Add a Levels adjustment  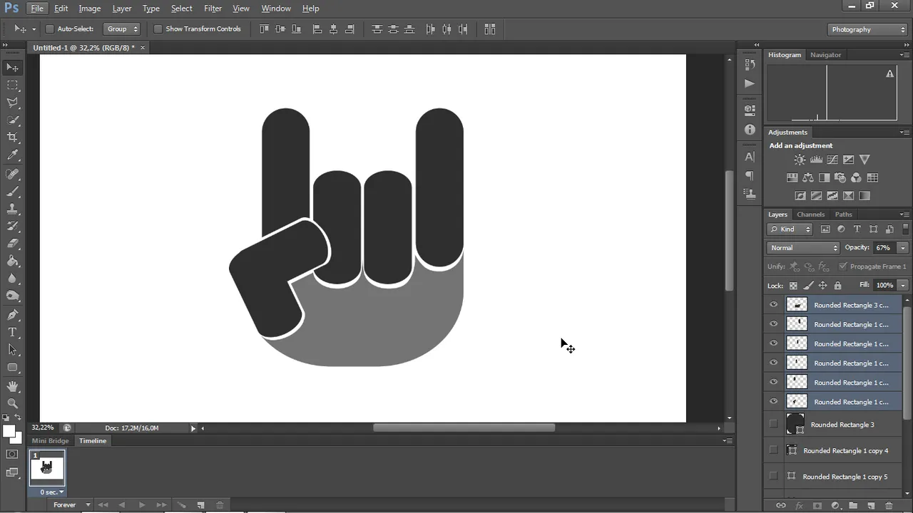point(816,160)
